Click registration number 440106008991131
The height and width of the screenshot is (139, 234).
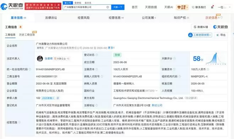(46, 76)
